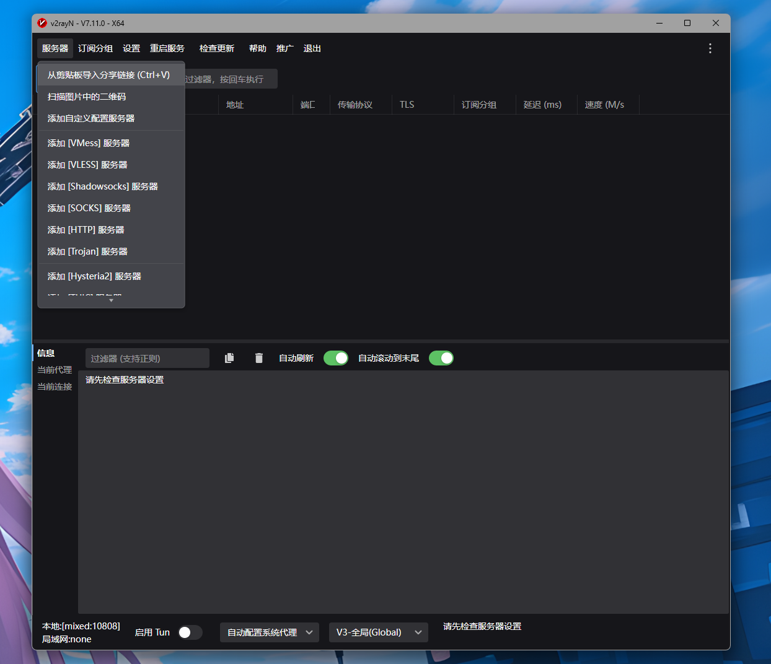This screenshot has height=664, width=771.
Task: Expand the 自动配置系统代理 dropdown
Action: click(x=270, y=632)
